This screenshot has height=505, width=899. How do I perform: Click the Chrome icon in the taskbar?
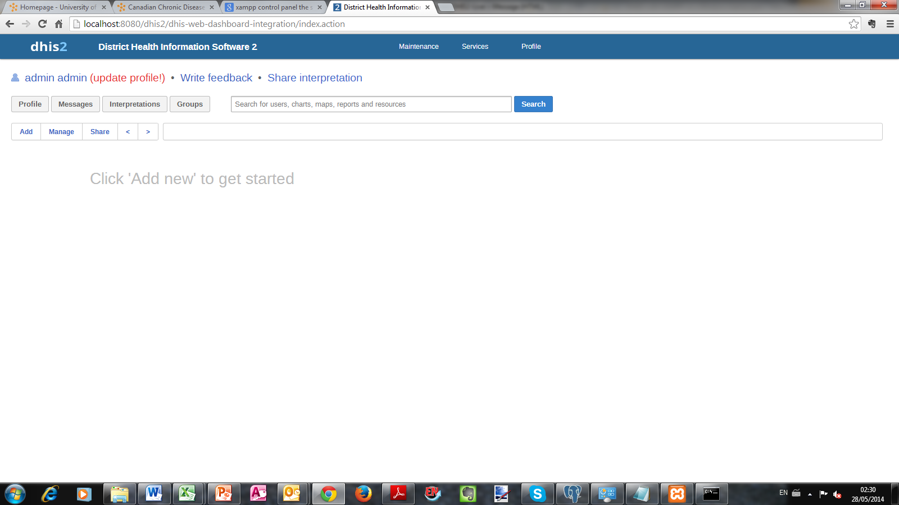click(328, 494)
